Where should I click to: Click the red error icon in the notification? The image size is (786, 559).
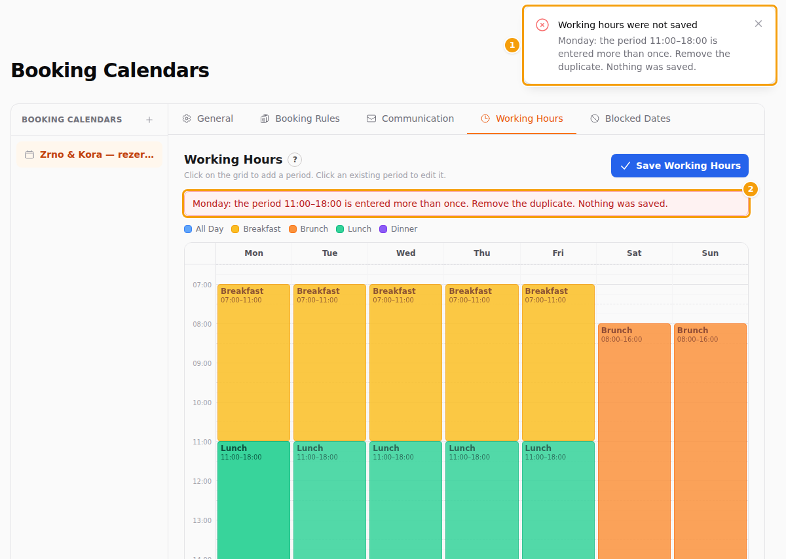pyautogui.click(x=542, y=25)
